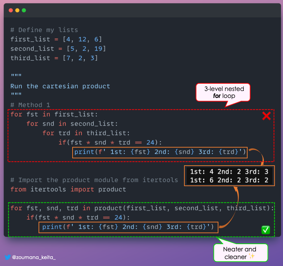Click the yellow minimize window button
The width and height of the screenshot is (283, 266).
[x=17, y=10]
